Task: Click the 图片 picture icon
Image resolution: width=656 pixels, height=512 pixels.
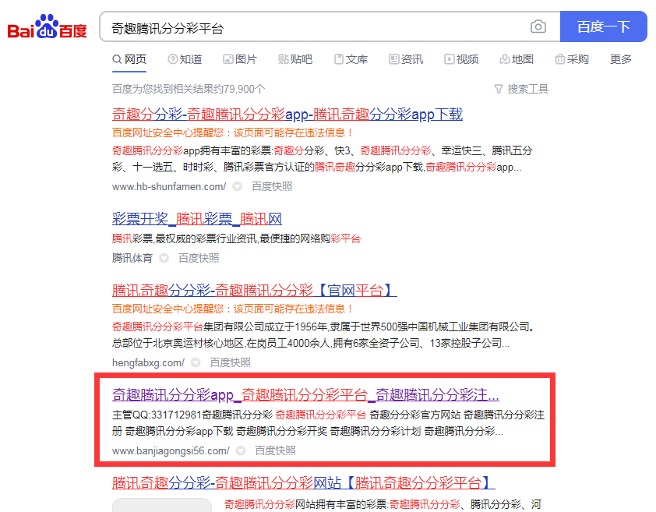Action: (x=227, y=58)
